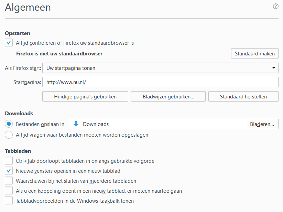
Task: Select Altijd vragen waar bestanden opslaan
Action: click(x=9, y=135)
